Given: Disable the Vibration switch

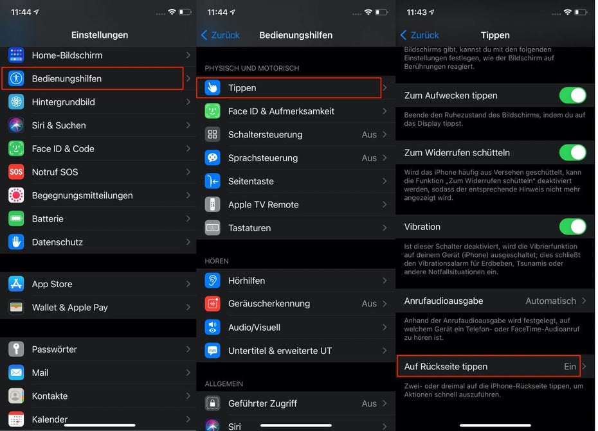Looking at the screenshot, I should point(572,227).
